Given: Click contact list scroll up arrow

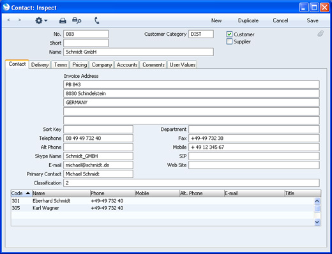Looking at the screenshot, I should click(317, 201).
